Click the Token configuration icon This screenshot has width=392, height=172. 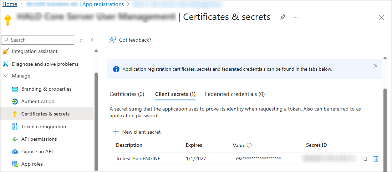pyautogui.click(x=15, y=127)
